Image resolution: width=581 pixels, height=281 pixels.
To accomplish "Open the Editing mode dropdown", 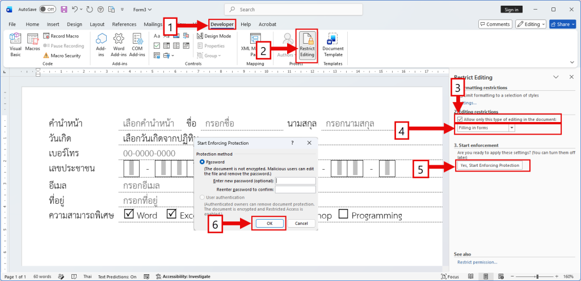I will click(x=531, y=24).
